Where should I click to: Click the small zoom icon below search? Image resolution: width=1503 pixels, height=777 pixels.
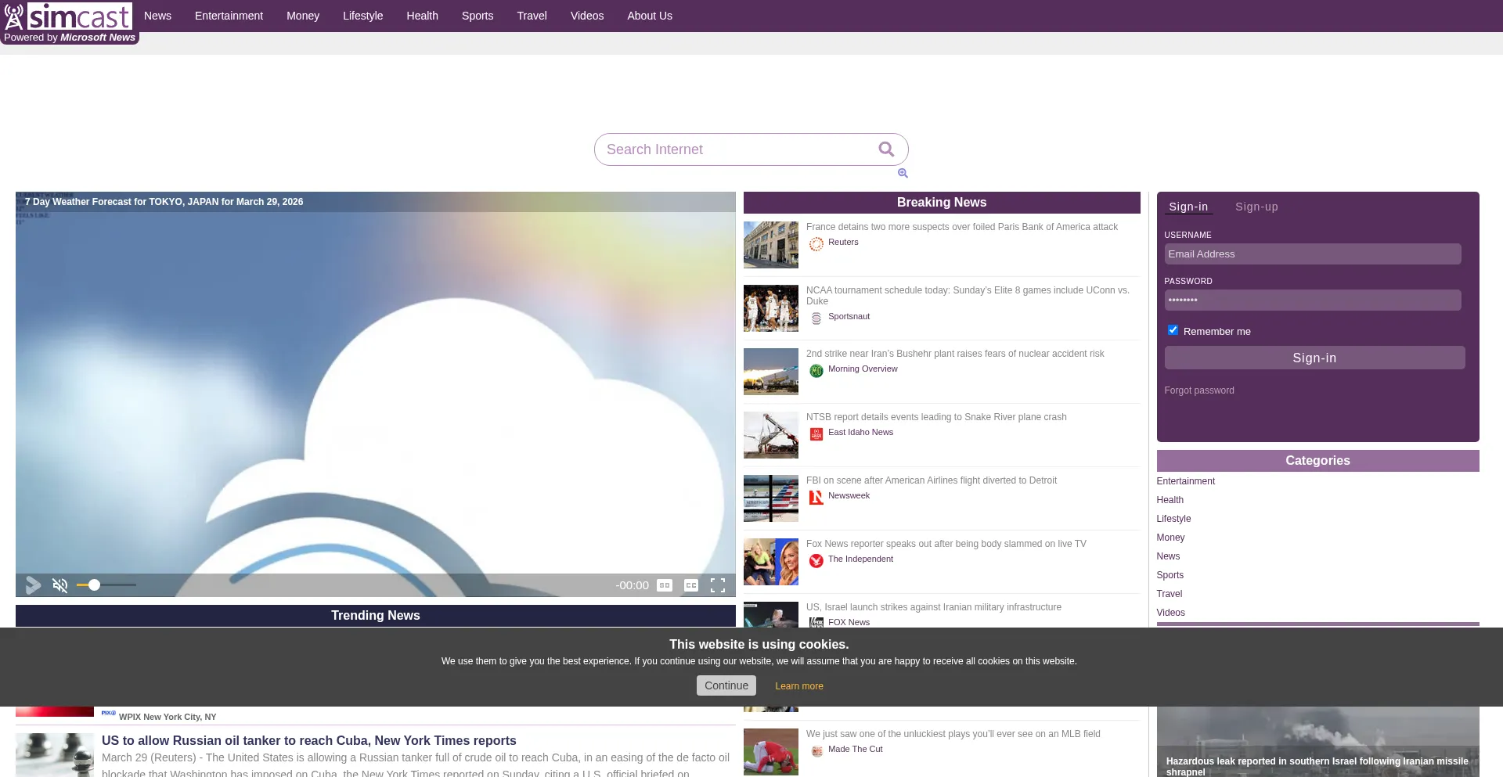click(x=903, y=173)
